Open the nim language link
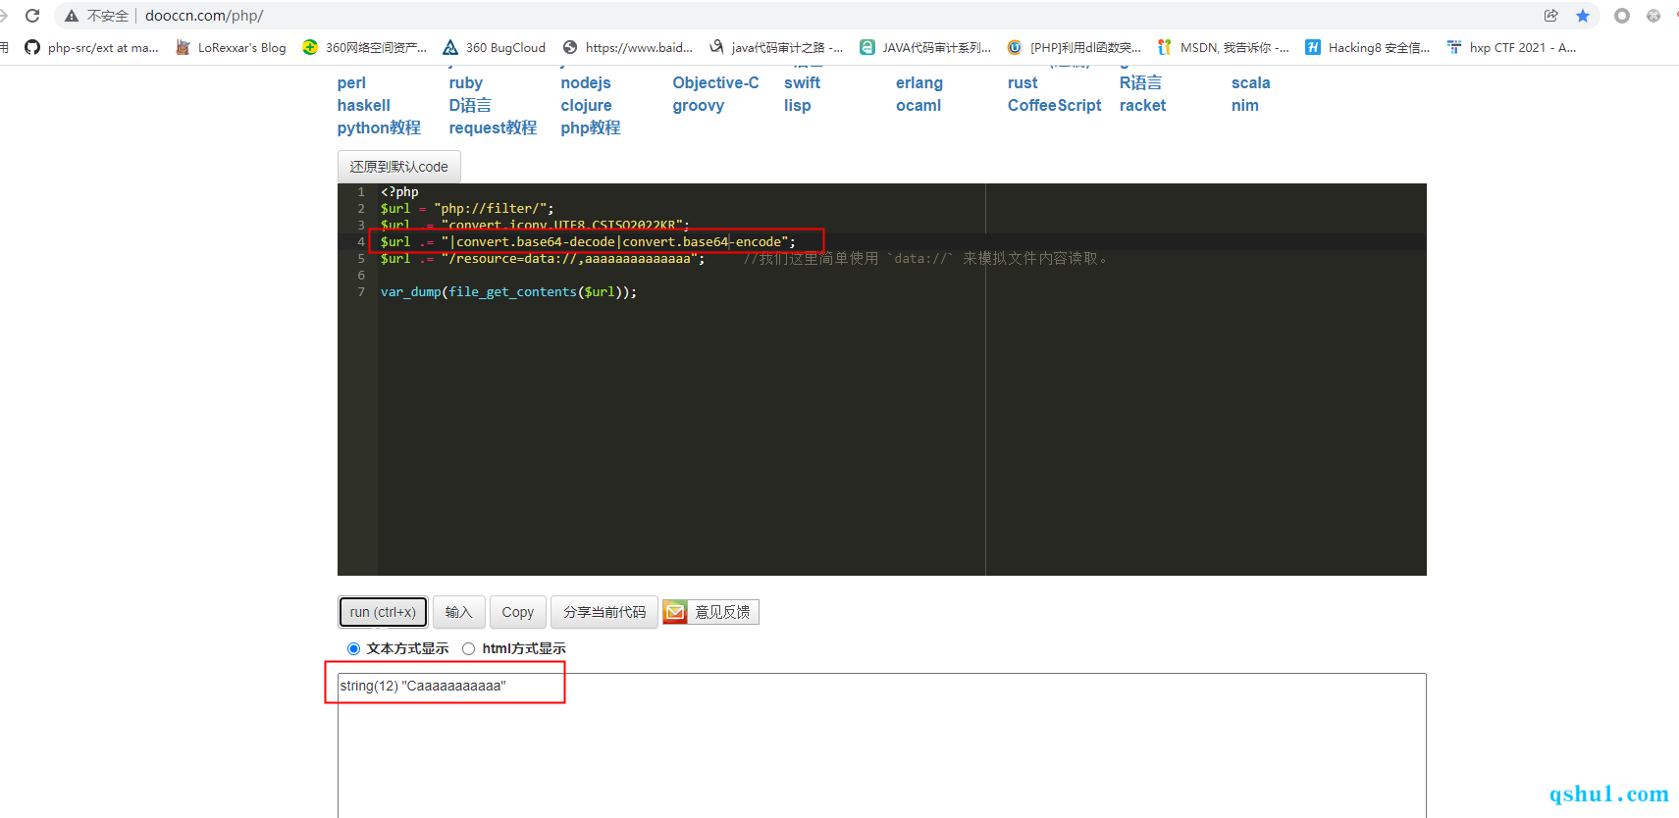1679x818 pixels. 1245,106
